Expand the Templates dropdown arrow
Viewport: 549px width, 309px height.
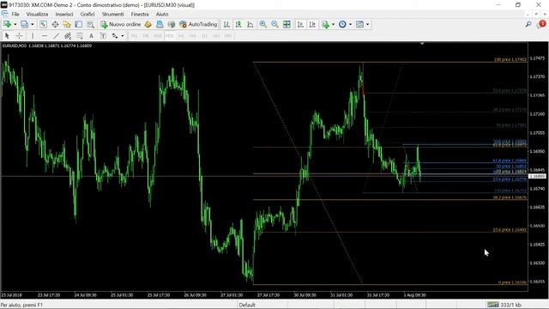tap(367, 24)
